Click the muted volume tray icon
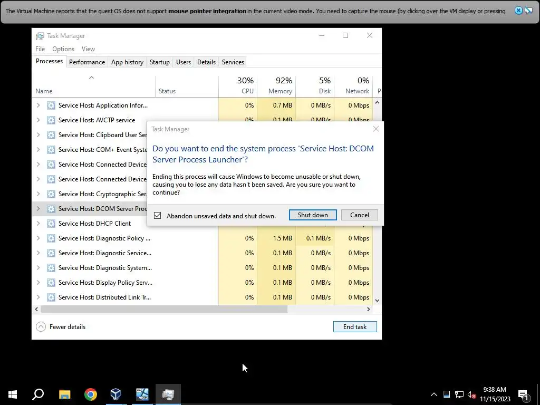The image size is (540, 405). (x=471, y=394)
